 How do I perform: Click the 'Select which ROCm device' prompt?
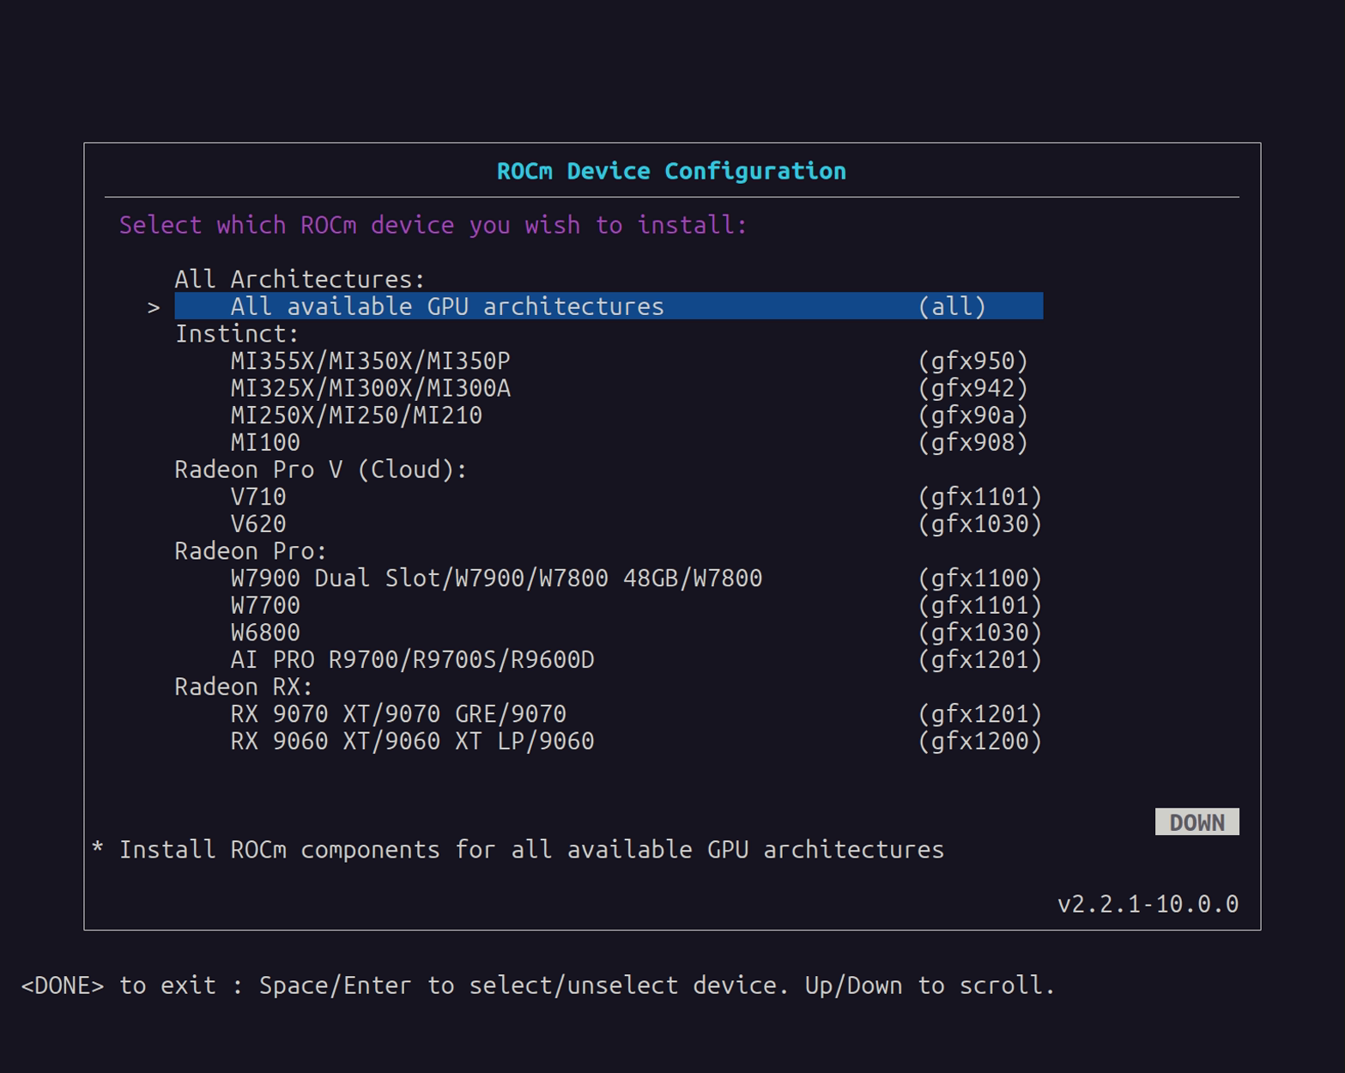pyautogui.click(x=433, y=225)
